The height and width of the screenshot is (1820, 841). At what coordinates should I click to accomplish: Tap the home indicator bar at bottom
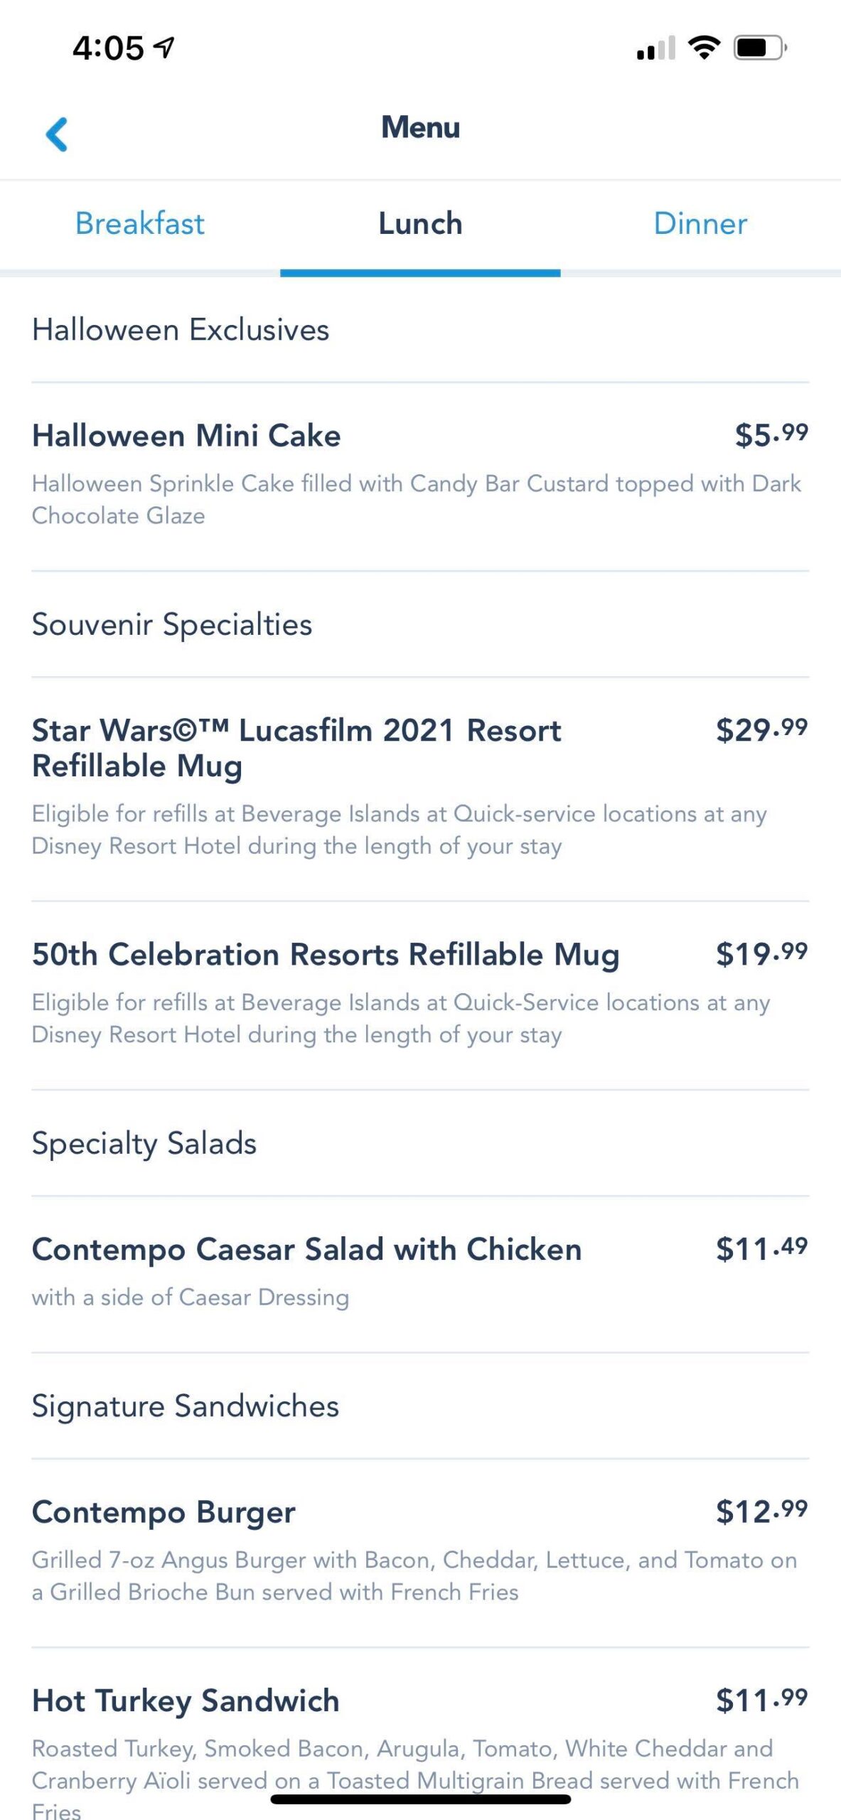pyautogui.click(x=420, y=1799)
